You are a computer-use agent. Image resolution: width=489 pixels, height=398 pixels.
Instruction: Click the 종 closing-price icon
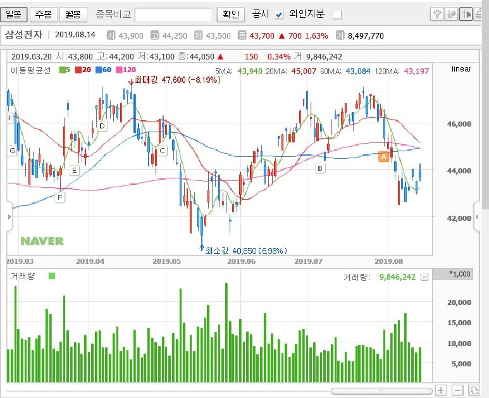click(242, 35)
